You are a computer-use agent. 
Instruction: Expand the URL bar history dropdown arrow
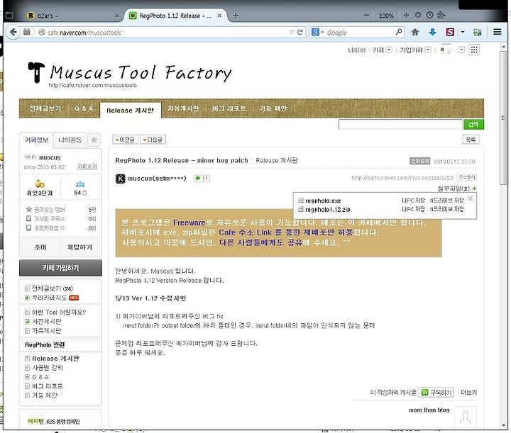pos(292,32)
